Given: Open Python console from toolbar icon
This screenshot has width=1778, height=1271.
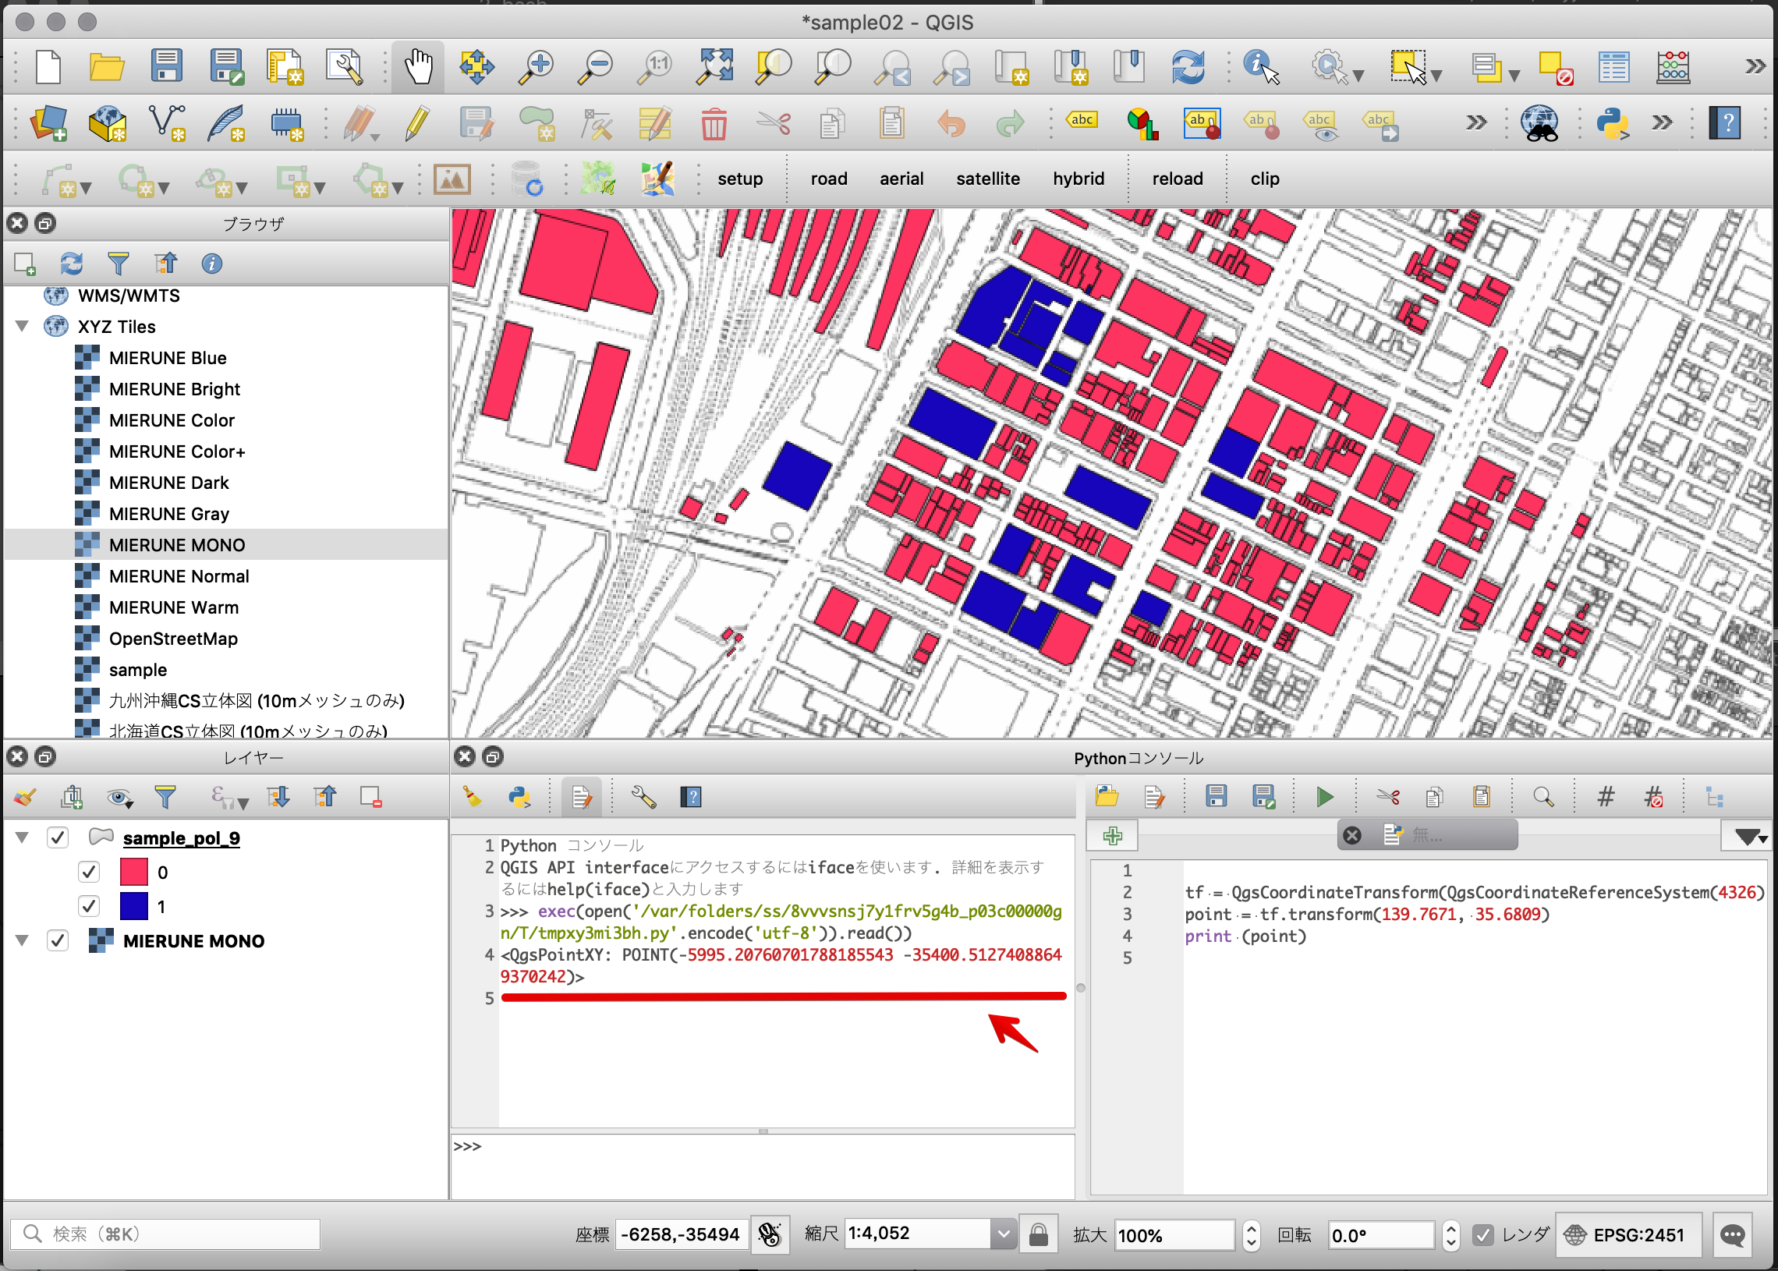Looking at the screenshot, I should point(1613,123).
